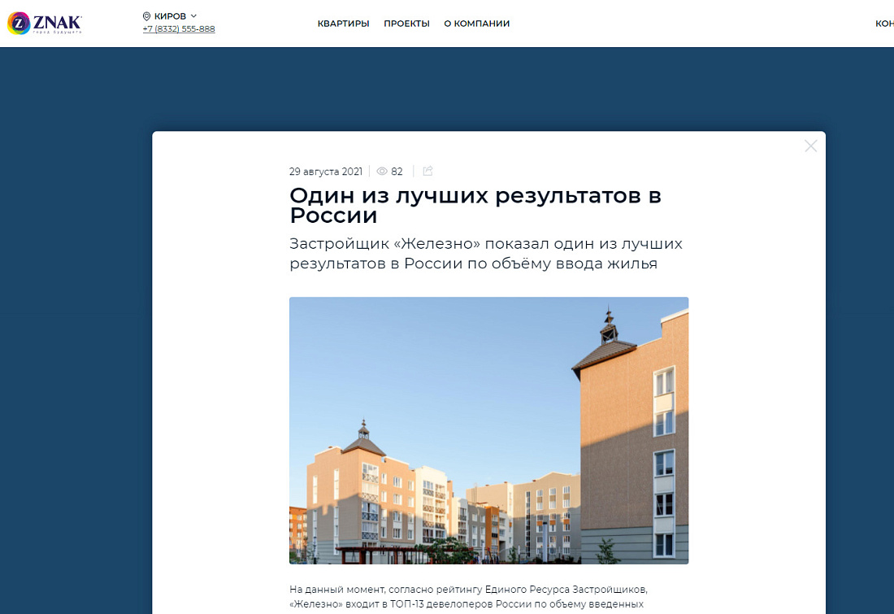
Task: Click the subtitle about застройщик «Железно»
Action: click(x=486, y=254)
